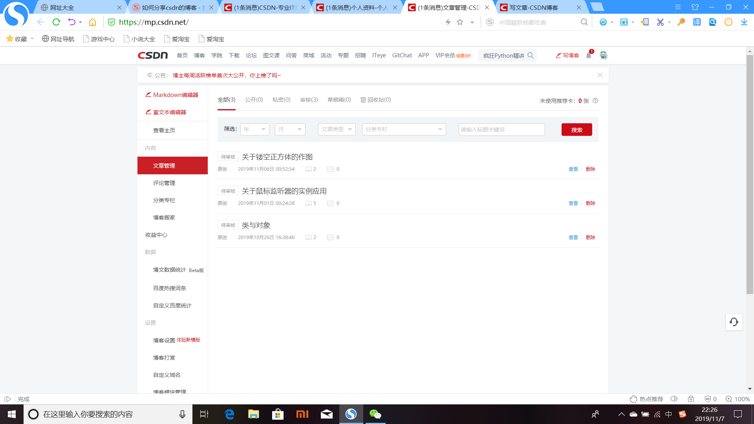
Task: Click the customer service headset icon
Action: tap(734, 322)
